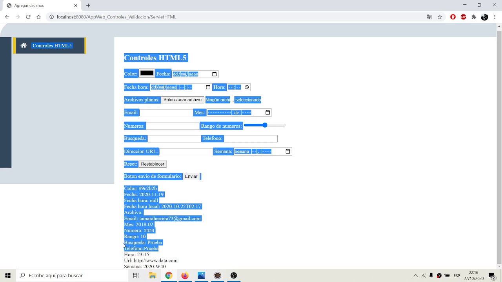The image size is (502, 282).
Task: Click the Rango de numeros slider
Action: pyautogui.click(x=265, y=125)
